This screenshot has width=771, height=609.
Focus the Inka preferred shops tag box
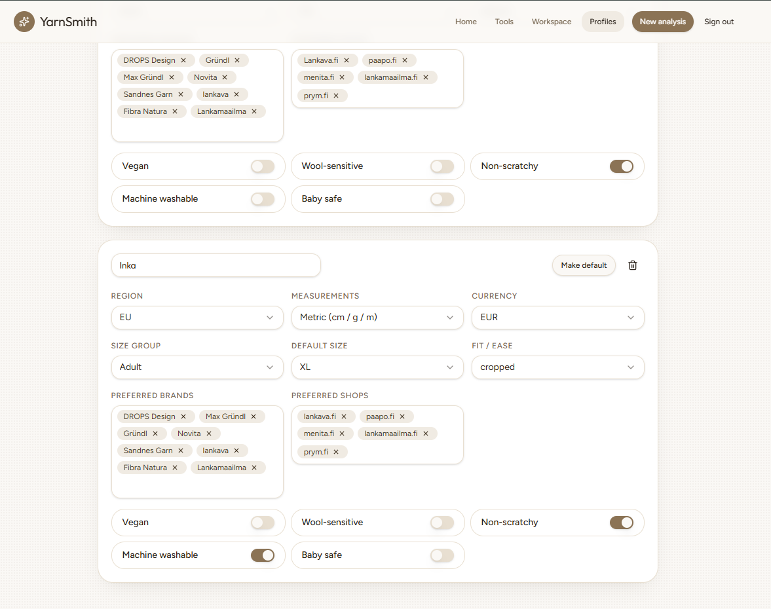pos(377,435)
